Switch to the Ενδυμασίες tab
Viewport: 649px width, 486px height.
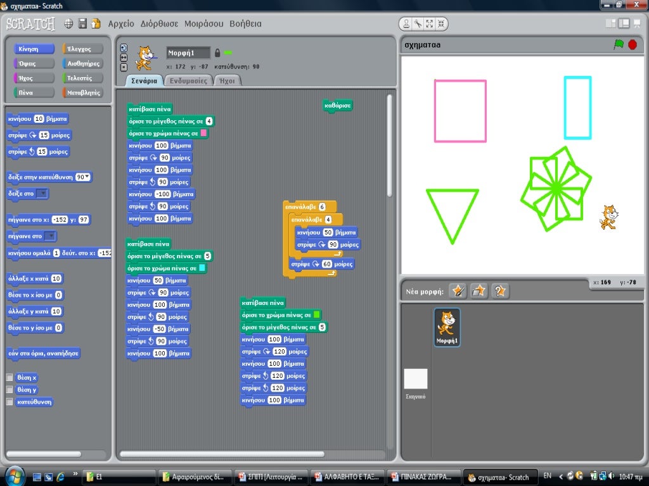188,81
